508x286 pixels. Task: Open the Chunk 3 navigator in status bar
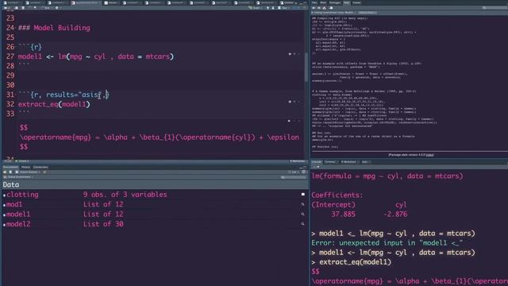pos(23,161)
